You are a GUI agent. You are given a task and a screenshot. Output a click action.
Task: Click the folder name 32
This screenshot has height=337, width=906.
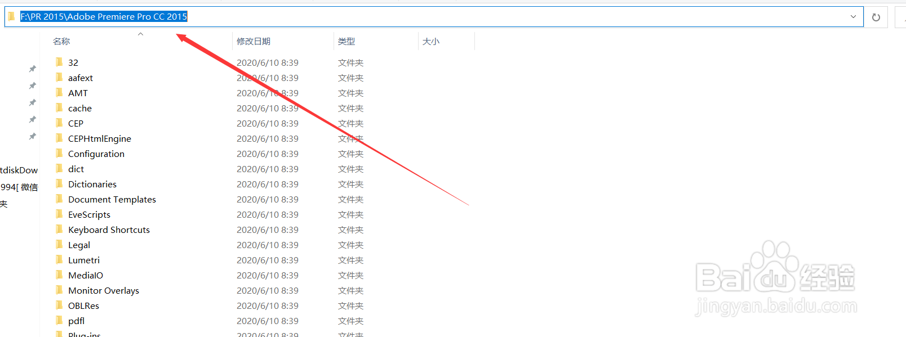tap(73, 62)
